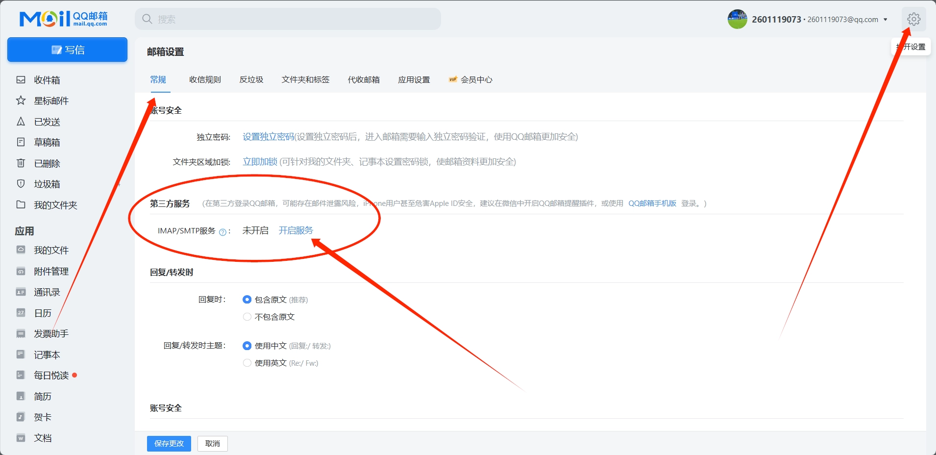
Task: Open the 收信规则 tab
Action: 205,79
